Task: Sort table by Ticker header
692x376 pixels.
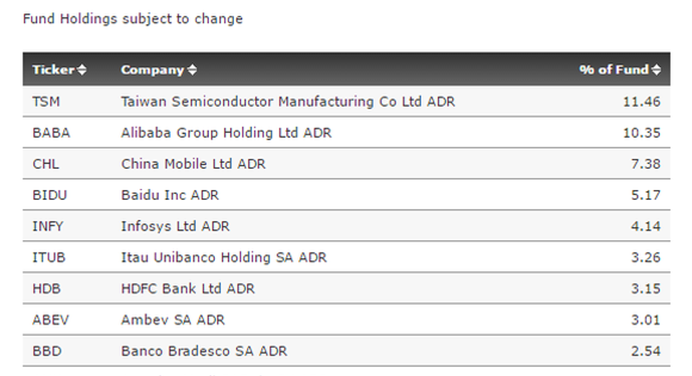Action: point(54,70)
